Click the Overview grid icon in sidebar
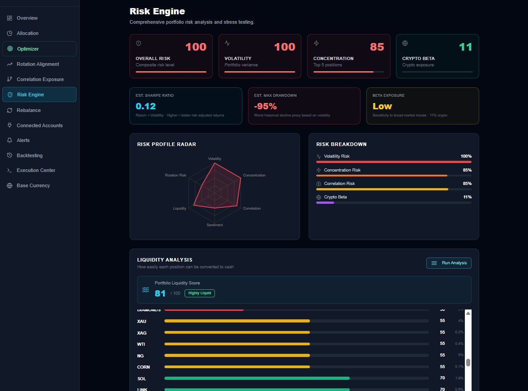 point(9,18)
